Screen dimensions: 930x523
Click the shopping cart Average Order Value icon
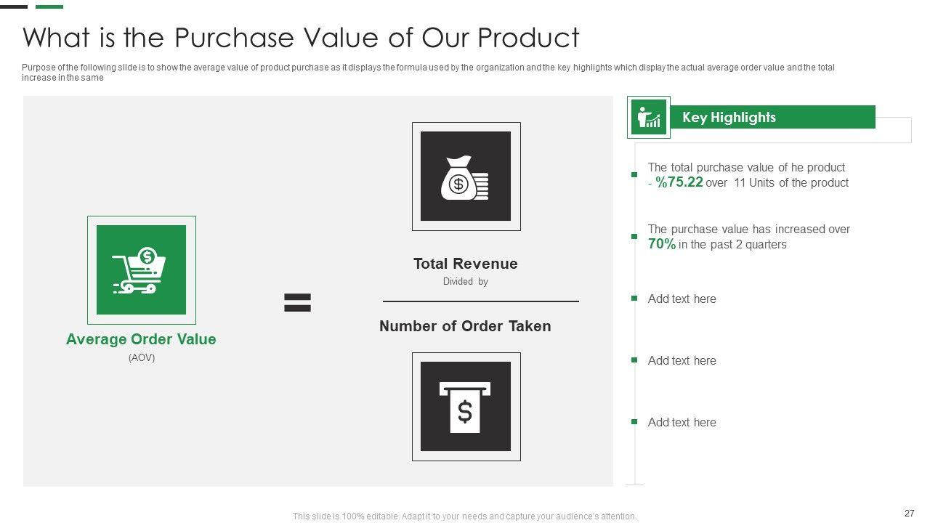[x=141, y=269]
